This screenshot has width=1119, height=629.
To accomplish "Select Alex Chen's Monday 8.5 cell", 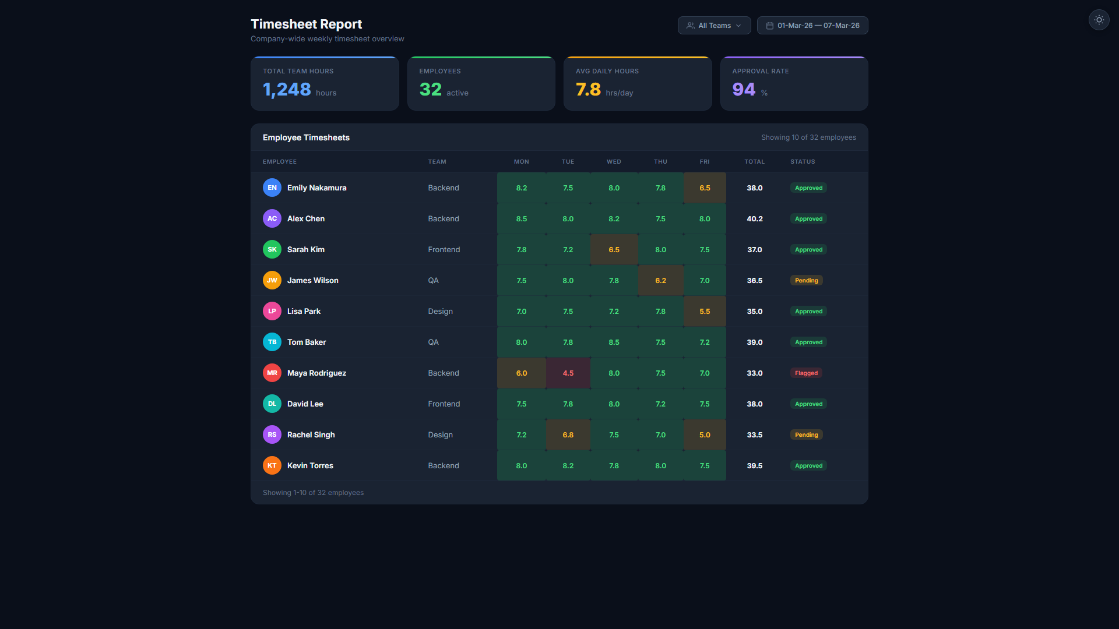I will click(522, 218).
